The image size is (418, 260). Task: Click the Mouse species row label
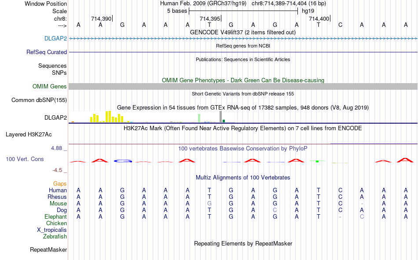pos(58,203)
